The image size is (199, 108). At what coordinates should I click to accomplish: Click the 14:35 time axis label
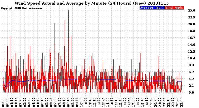[112, 102]
